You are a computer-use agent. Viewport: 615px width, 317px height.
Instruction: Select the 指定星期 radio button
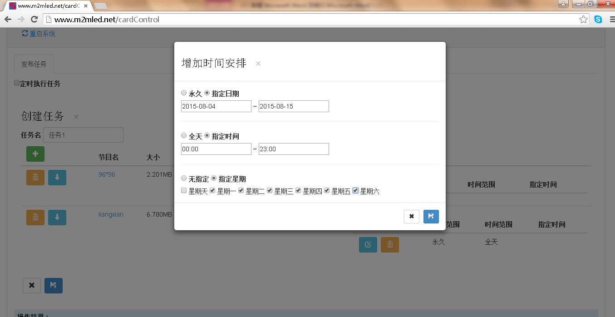(214, 178)
